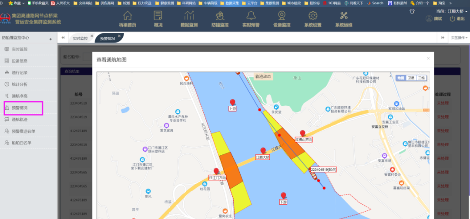Switch map to 三维 view

point(421,78)
